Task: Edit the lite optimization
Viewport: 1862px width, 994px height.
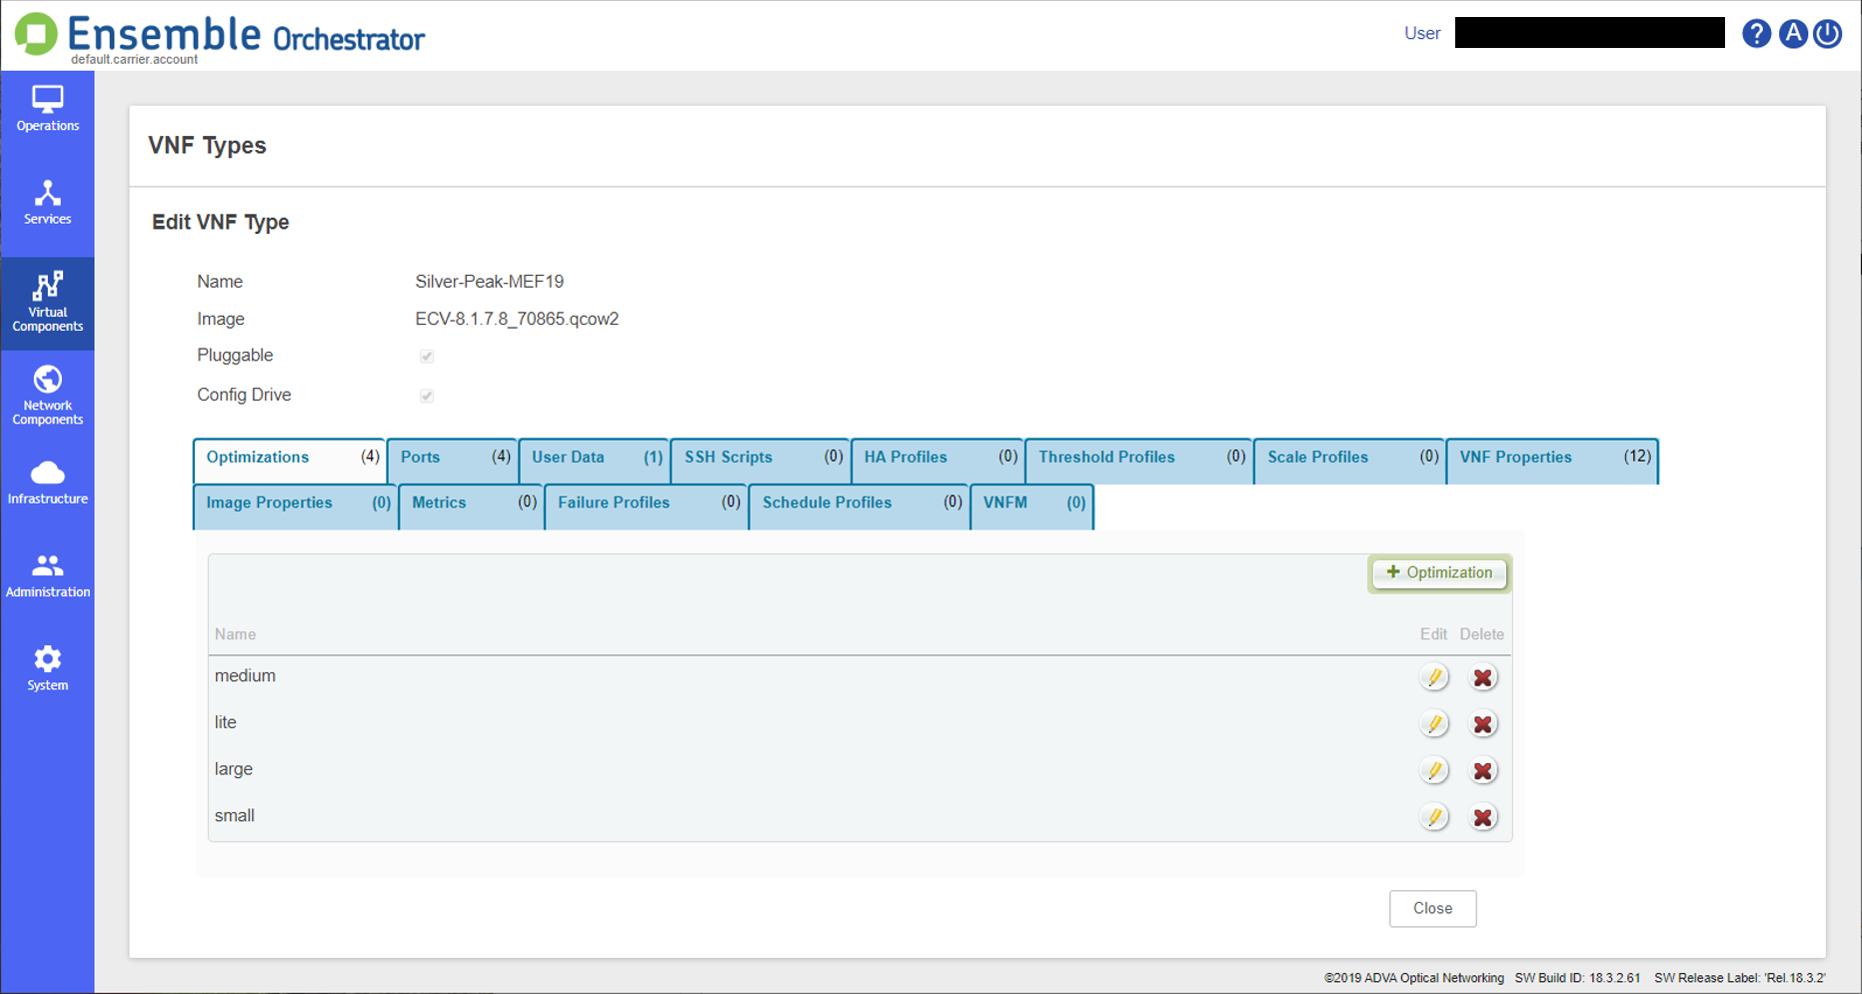Action: point(1434,724)
